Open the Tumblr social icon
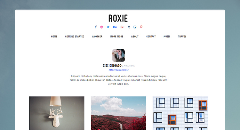This screenshot has height=130, width=240. (x=129, y=27)
